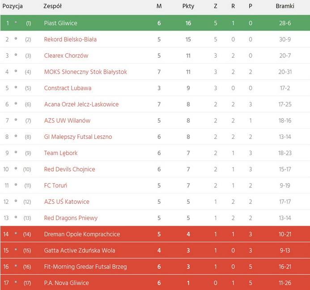The width and height of the screenshot is (310, 290).
Task: Select MOKS Słoneczny Stok Białystok link
Action: (85, 72)
